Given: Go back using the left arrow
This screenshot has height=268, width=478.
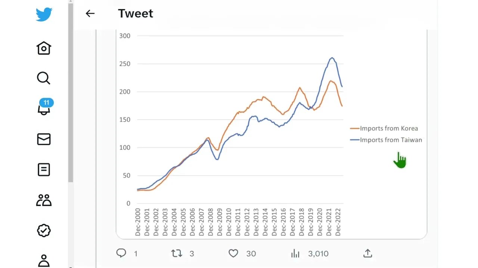Looking at the screenshot, I should pyautogui.click(x=90, y=14).
